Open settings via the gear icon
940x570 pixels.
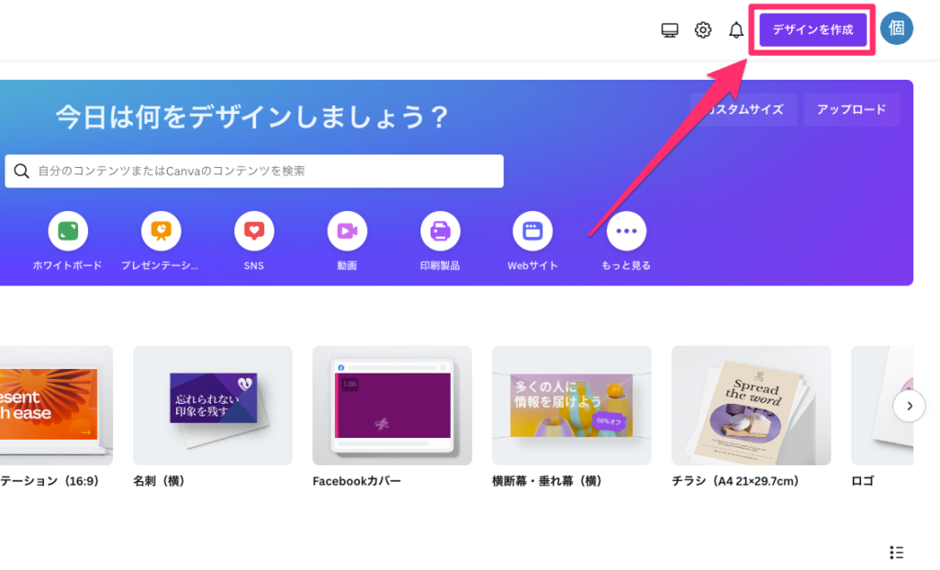click(x=702, y=30)
